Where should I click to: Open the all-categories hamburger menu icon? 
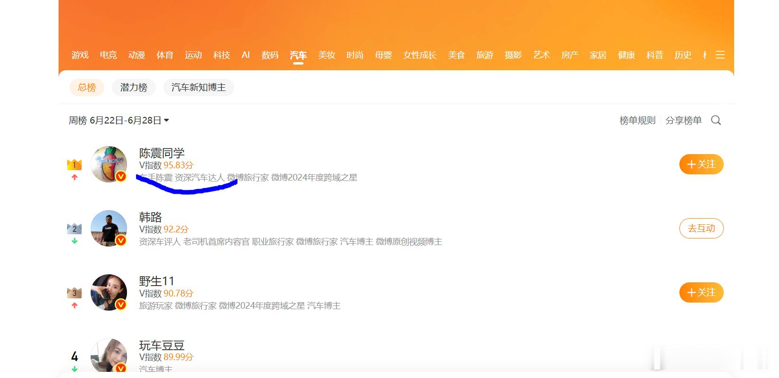pyautogui.click(x=720, y=55)
